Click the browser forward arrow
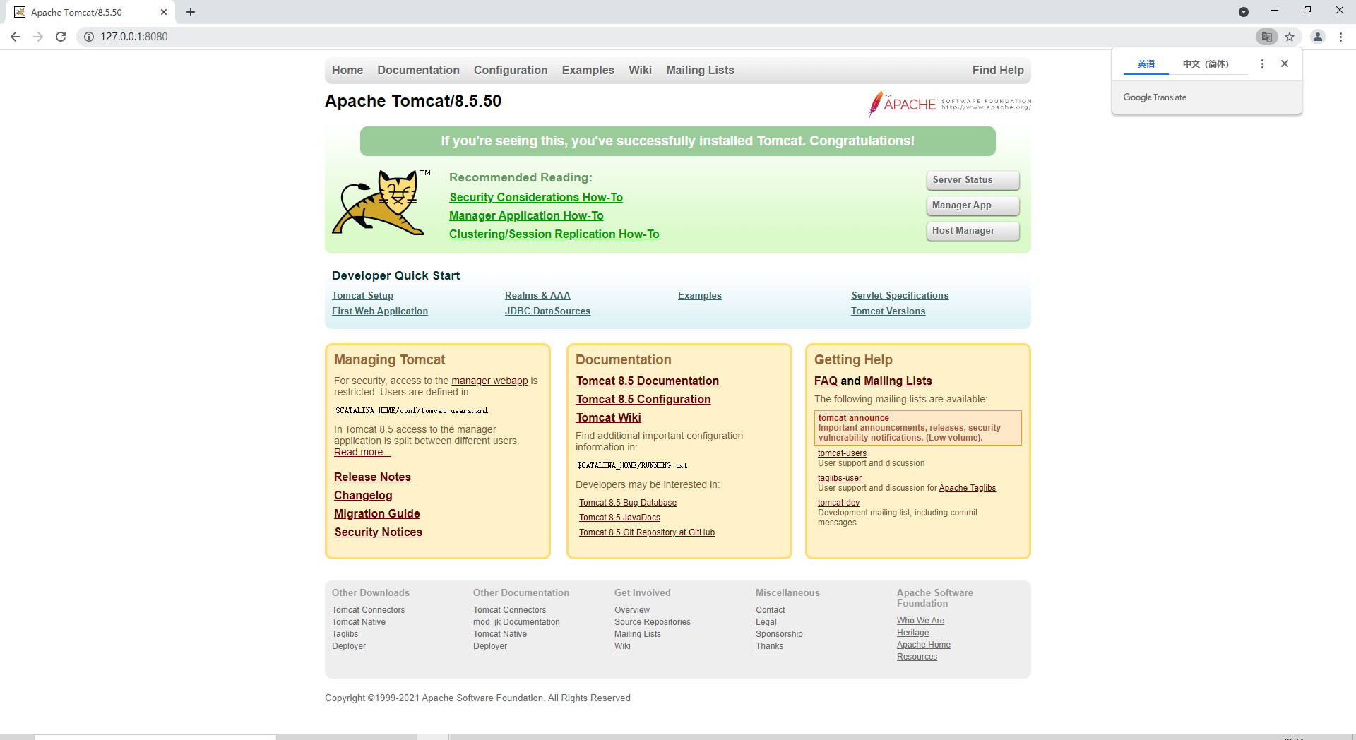The image size is (1356, 740). 38,37
